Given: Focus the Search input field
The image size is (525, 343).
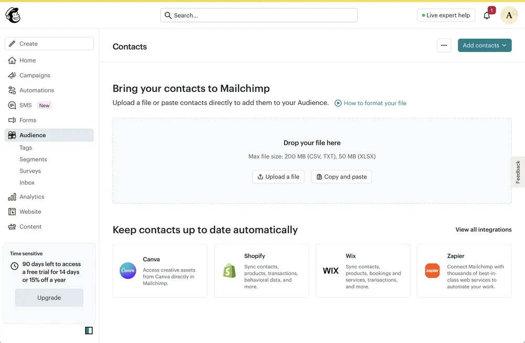Looking at the screenshot, I should [259, 15].
